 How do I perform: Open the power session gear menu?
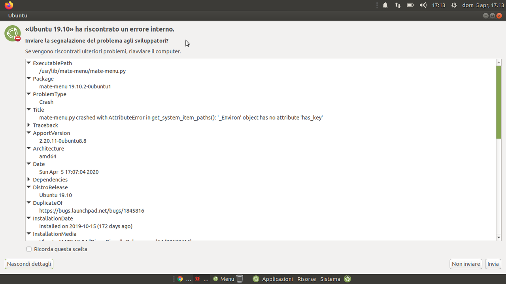coord(454,6)
